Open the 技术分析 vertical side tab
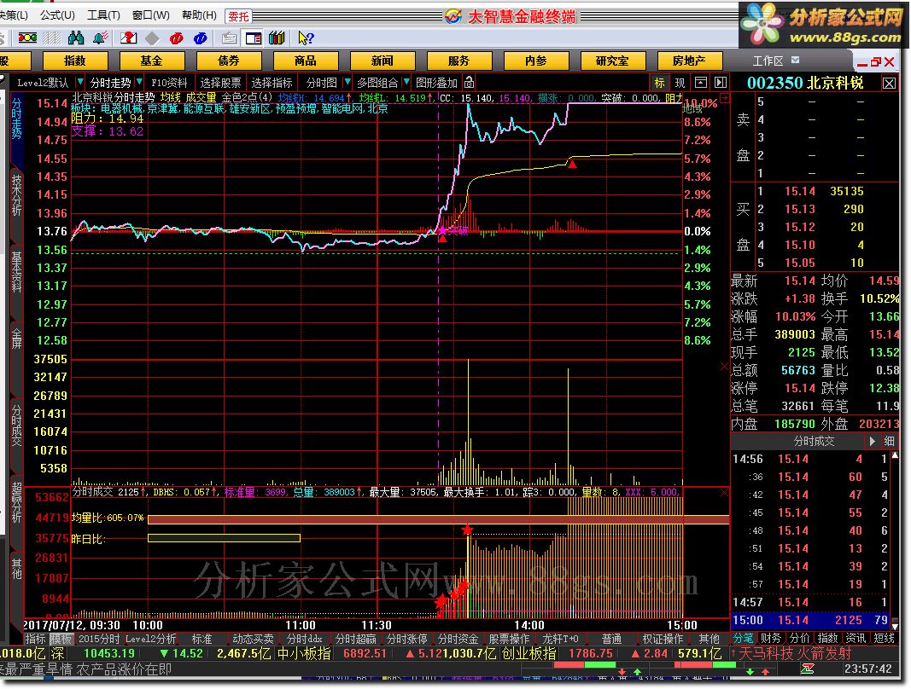 click(x=16, y=195)
